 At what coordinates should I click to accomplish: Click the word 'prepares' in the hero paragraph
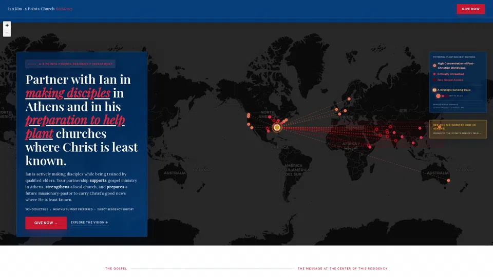[116, 187]
